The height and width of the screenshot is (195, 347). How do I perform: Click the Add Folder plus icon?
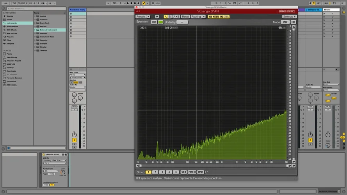click(x=4, y=85)
